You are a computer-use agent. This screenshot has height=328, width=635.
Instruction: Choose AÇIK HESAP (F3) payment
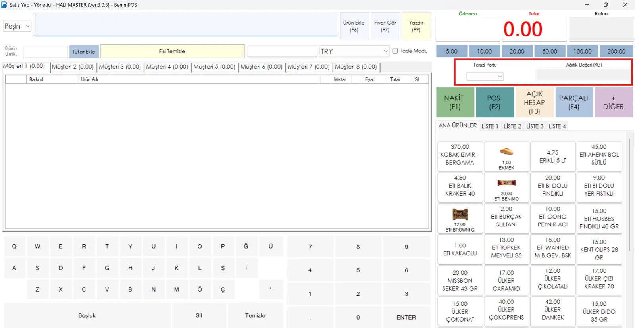coord(535,102)
